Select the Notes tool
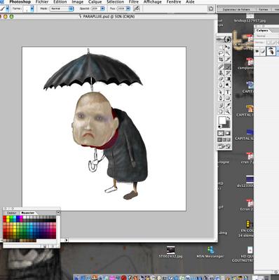Viewport: 279px width, 280px height. pyautogui.click(x=221, y=105)
